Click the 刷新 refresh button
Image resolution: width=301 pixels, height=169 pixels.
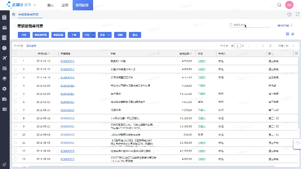click(x=120, y=35)
